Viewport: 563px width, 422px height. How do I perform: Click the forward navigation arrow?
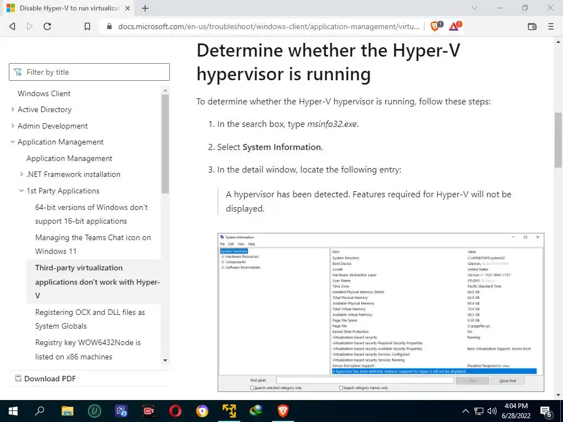tap(30, 26)
